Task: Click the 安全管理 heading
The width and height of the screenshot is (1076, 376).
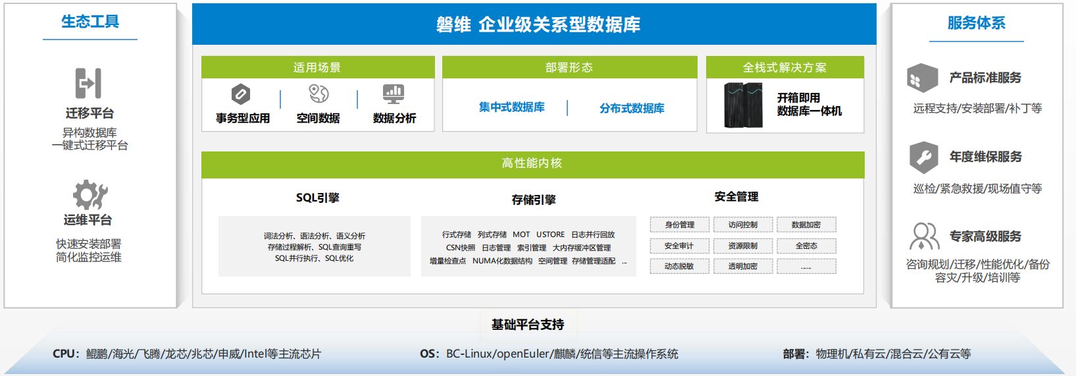Action: pyautogui.click(x=736, y=196)
